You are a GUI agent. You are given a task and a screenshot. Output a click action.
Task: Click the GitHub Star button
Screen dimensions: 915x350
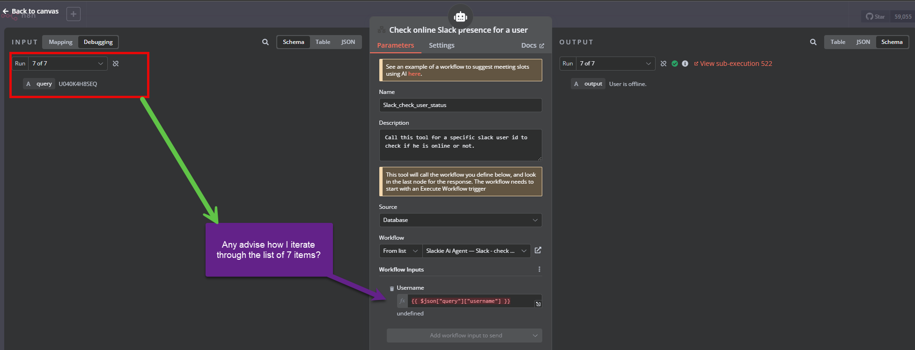(875, 17)
